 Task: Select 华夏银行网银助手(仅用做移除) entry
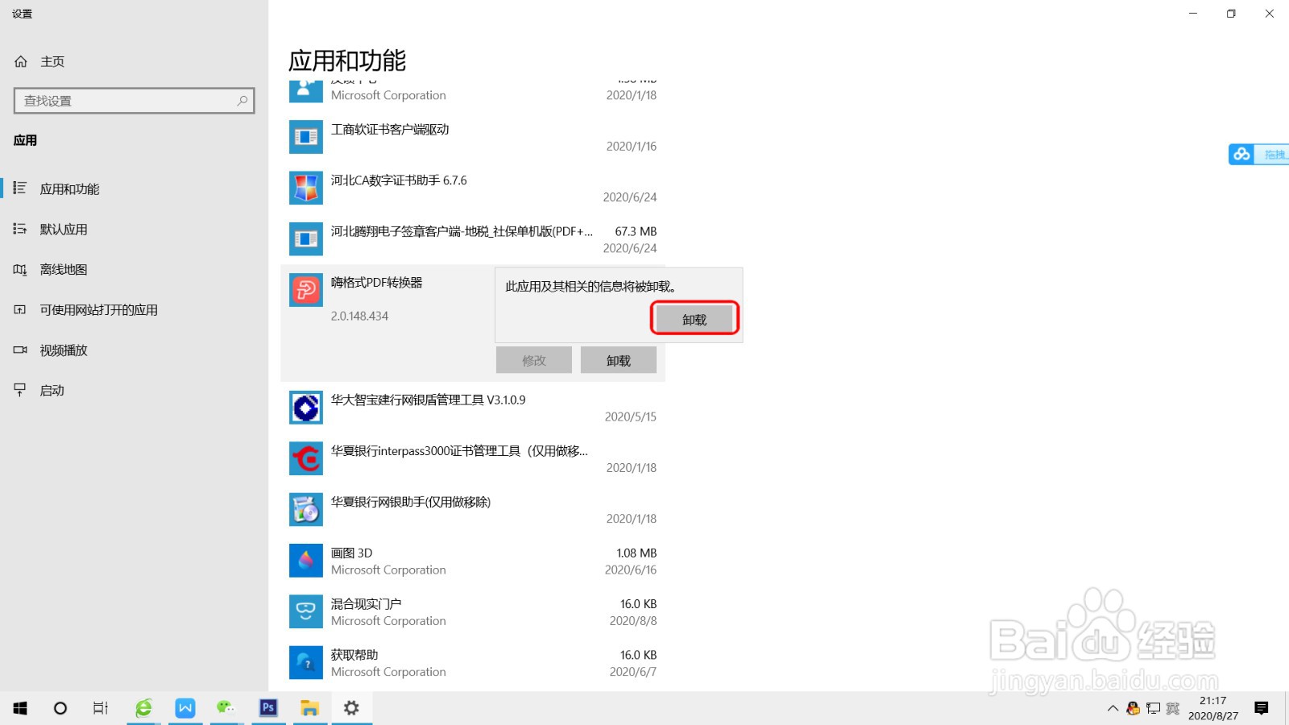(473, 509)
